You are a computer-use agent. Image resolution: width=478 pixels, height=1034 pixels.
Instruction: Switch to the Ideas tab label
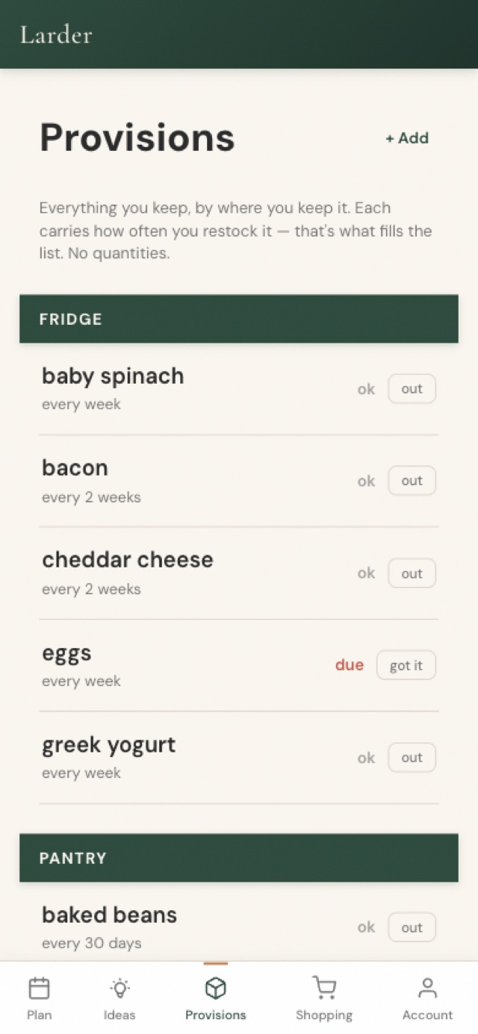119,1015
